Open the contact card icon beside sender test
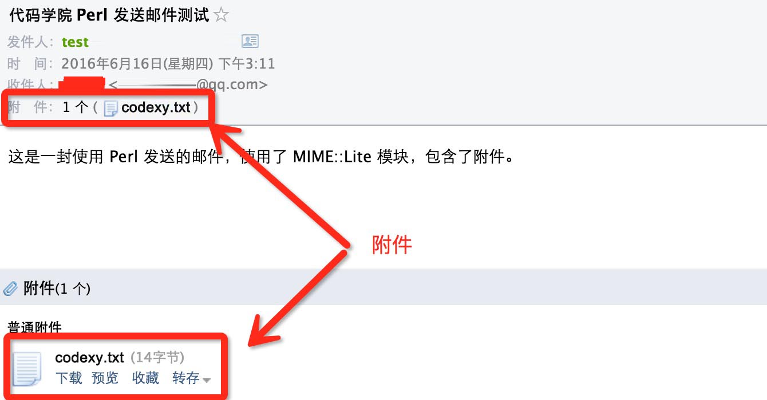767x400 pixels. [x=250, y=41]
